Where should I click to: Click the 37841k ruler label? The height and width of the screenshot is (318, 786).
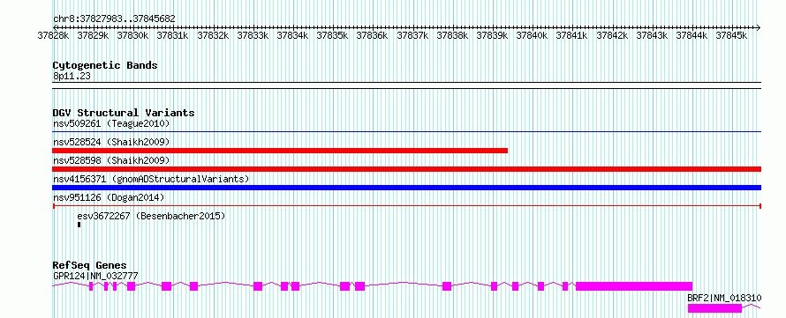[572, 35]
